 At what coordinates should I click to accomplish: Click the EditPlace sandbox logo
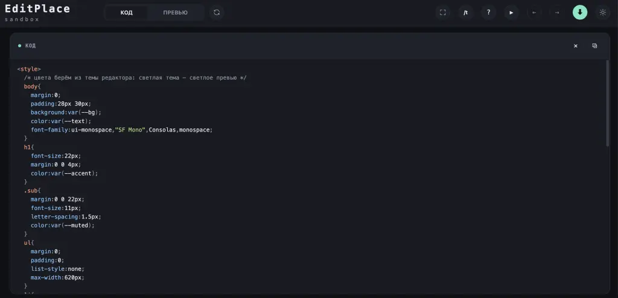coord(37,13)
